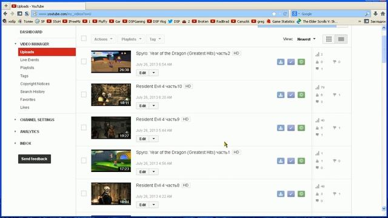Click the bookmark star in address bar

tap(274, 14)
